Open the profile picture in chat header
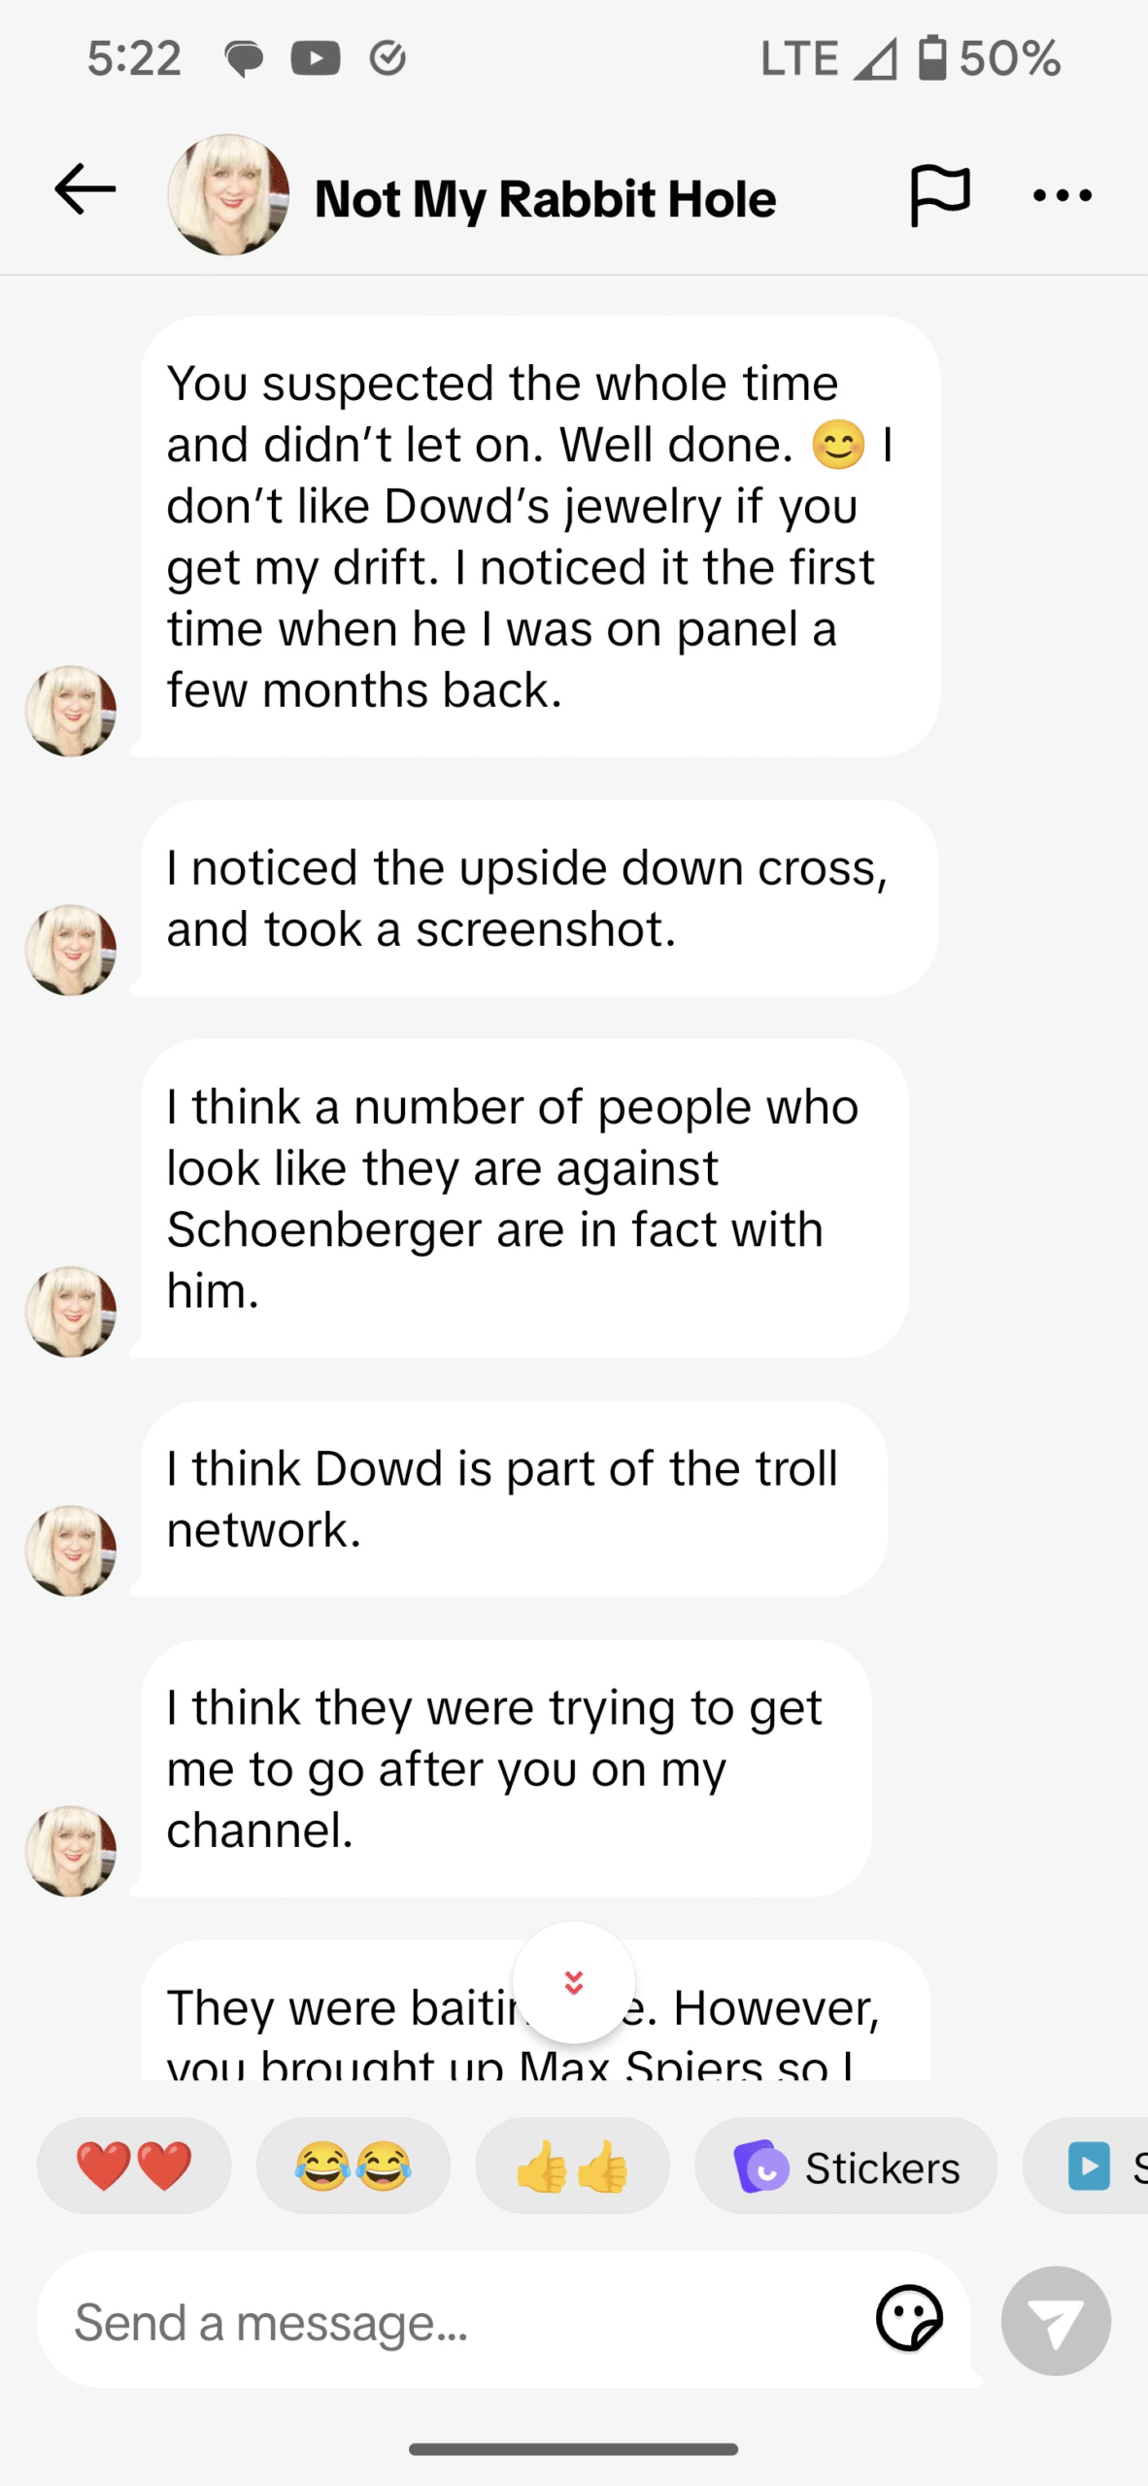This screenshot has width=1148, height=2486. pyautogui.click(x=228, y=195)
